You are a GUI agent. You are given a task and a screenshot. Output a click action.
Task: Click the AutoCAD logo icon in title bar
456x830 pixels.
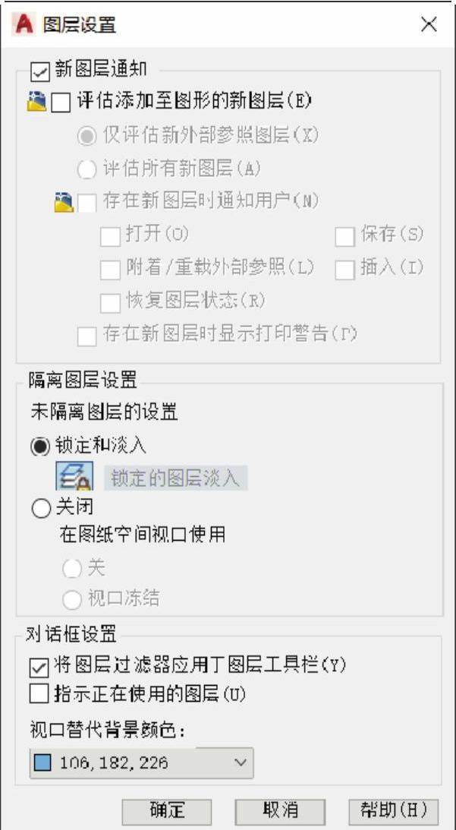pyautogui.click(x=24, y=24)
